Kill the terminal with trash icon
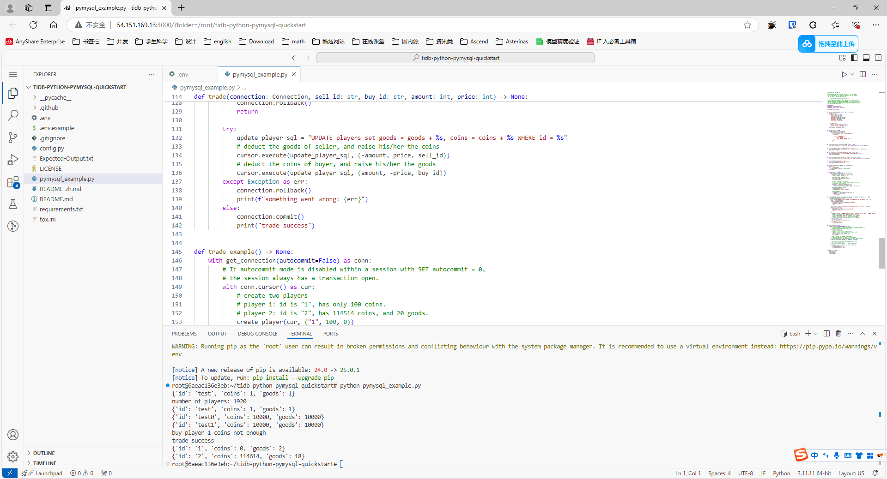The width and height of the screenshot is (887, 479). click(838, 334)
